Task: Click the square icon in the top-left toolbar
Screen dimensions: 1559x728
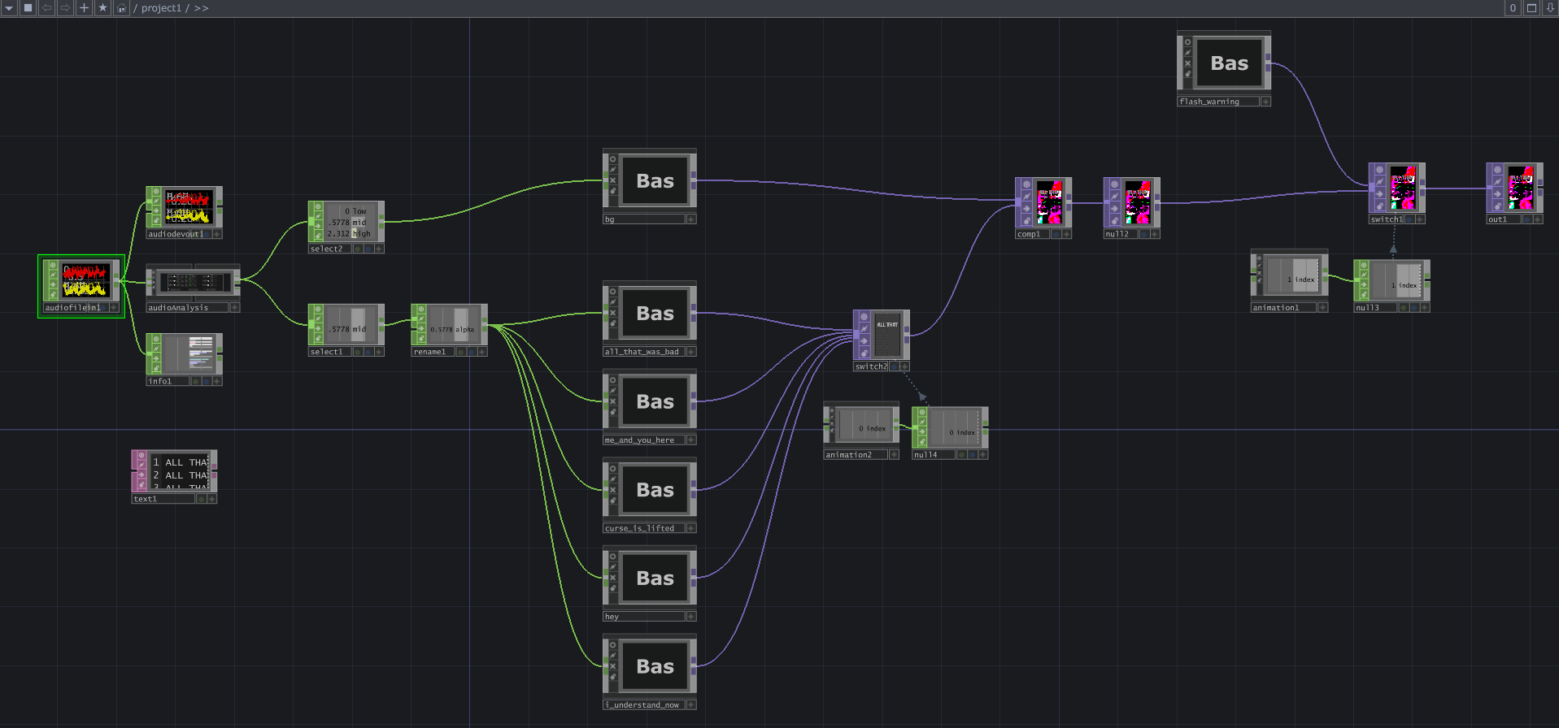Action: (x=28, y=8)
